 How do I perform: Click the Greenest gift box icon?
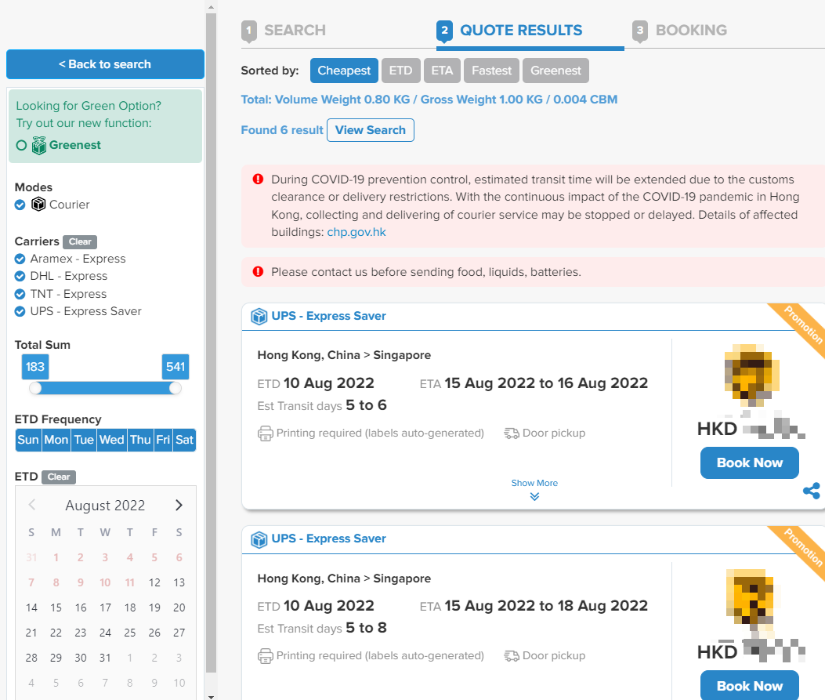click(39, 145)
